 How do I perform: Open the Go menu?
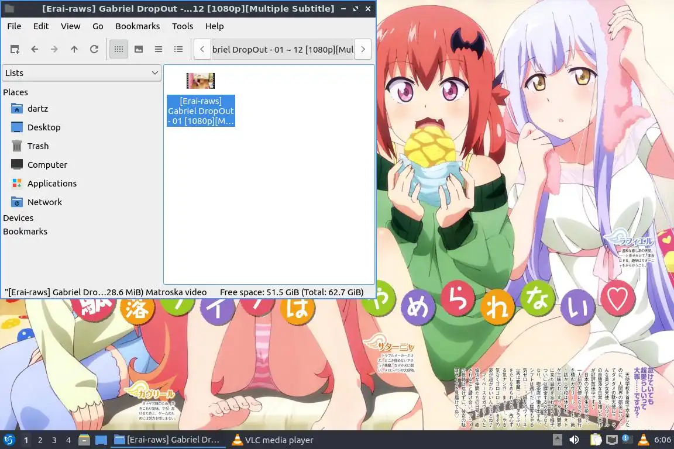[x=98, y=26]
